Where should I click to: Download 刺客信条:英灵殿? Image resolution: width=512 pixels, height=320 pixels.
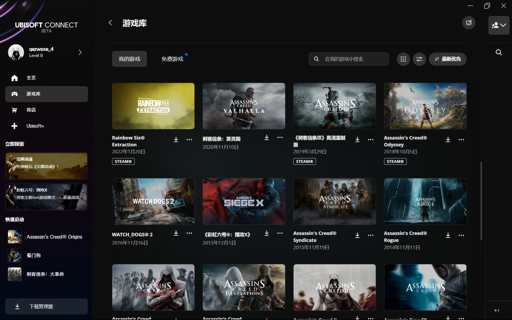[x=267, y=138]
